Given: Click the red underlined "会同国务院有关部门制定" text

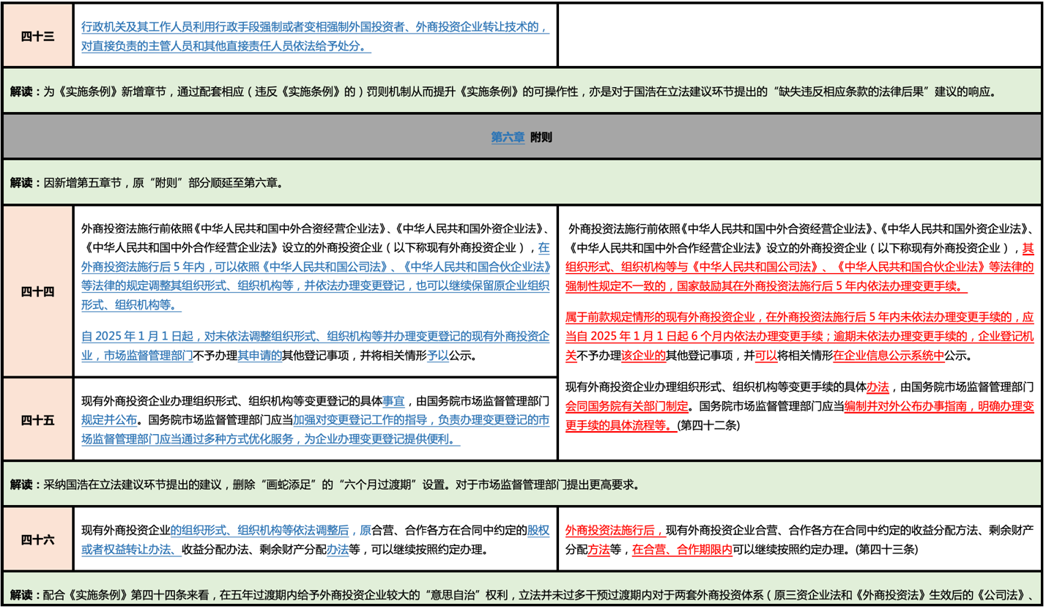Looking at the screenshot, I should [628, 406].
